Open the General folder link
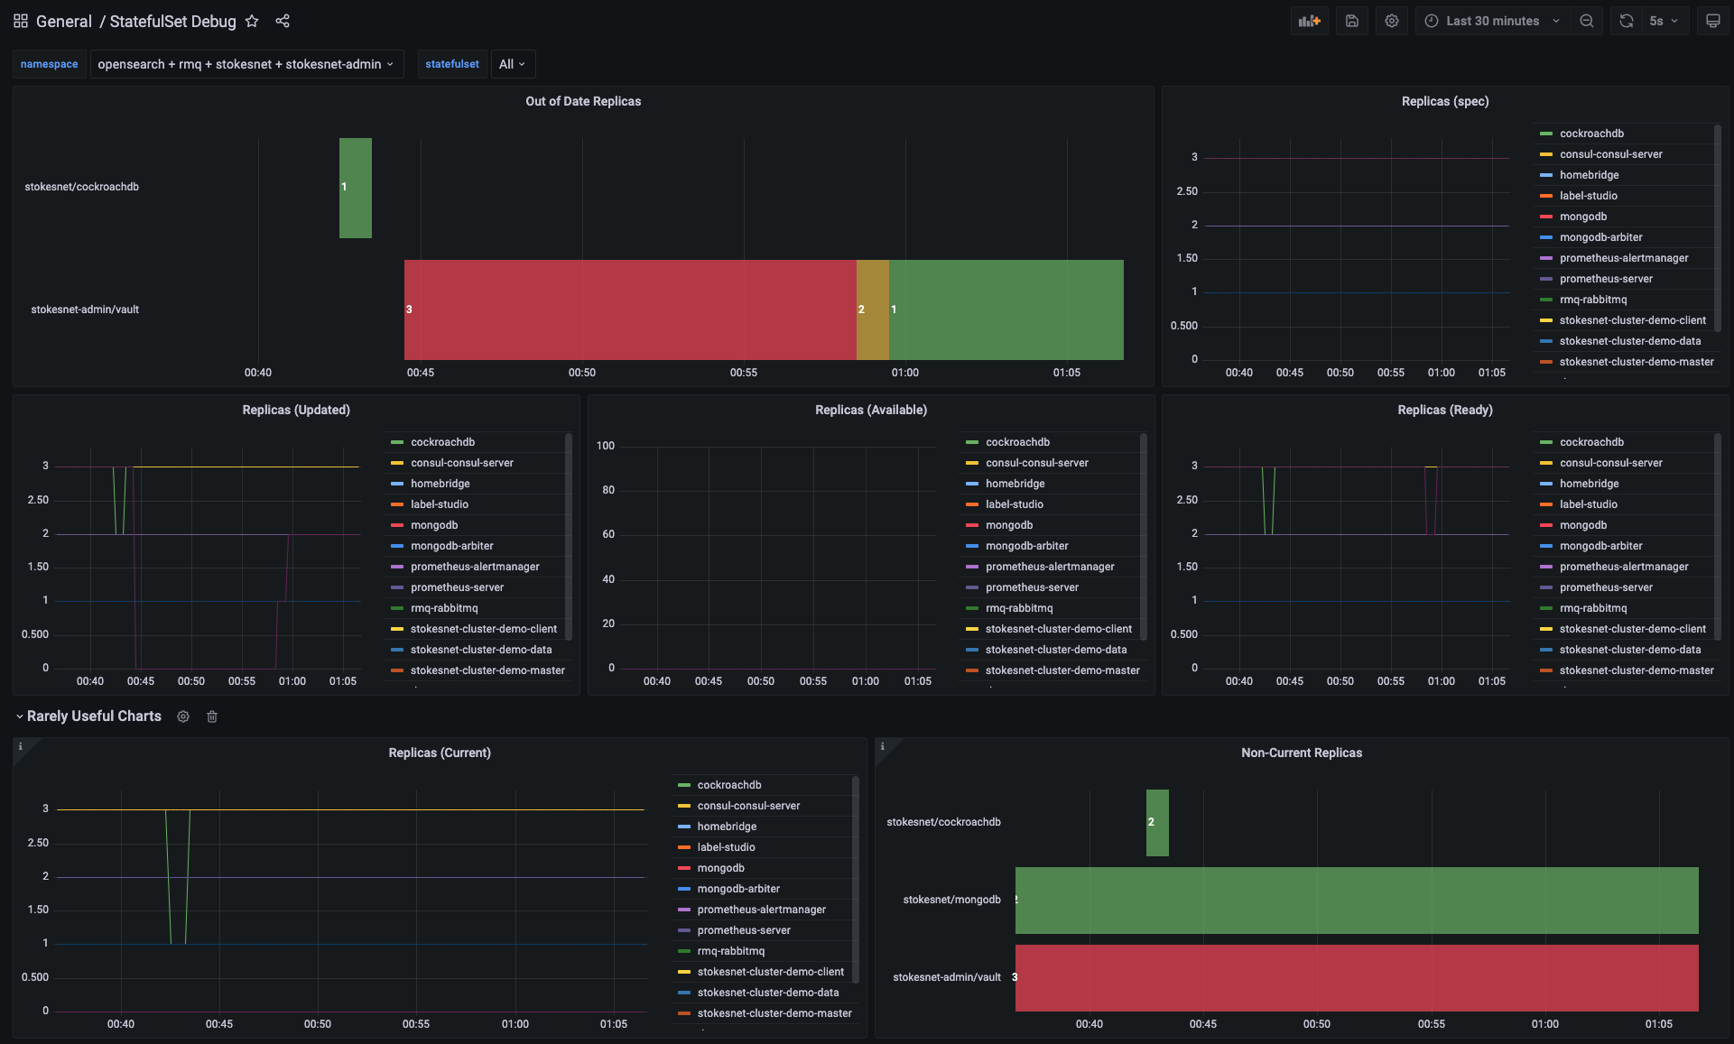Viewport: 1734px width, 1044px height. tap(63, 21)
